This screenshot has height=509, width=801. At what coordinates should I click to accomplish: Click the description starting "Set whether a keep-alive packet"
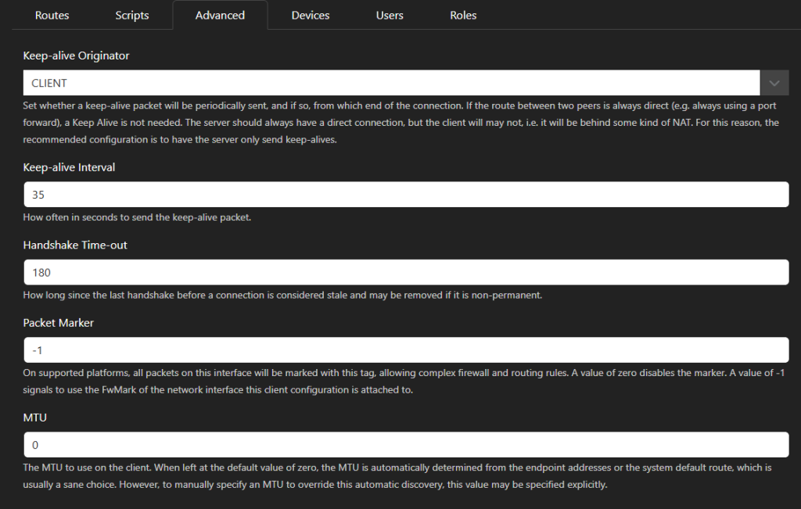(x=401, y=123)
